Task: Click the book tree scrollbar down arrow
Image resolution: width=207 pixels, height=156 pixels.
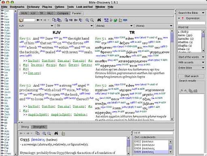Action: [15, 154]
